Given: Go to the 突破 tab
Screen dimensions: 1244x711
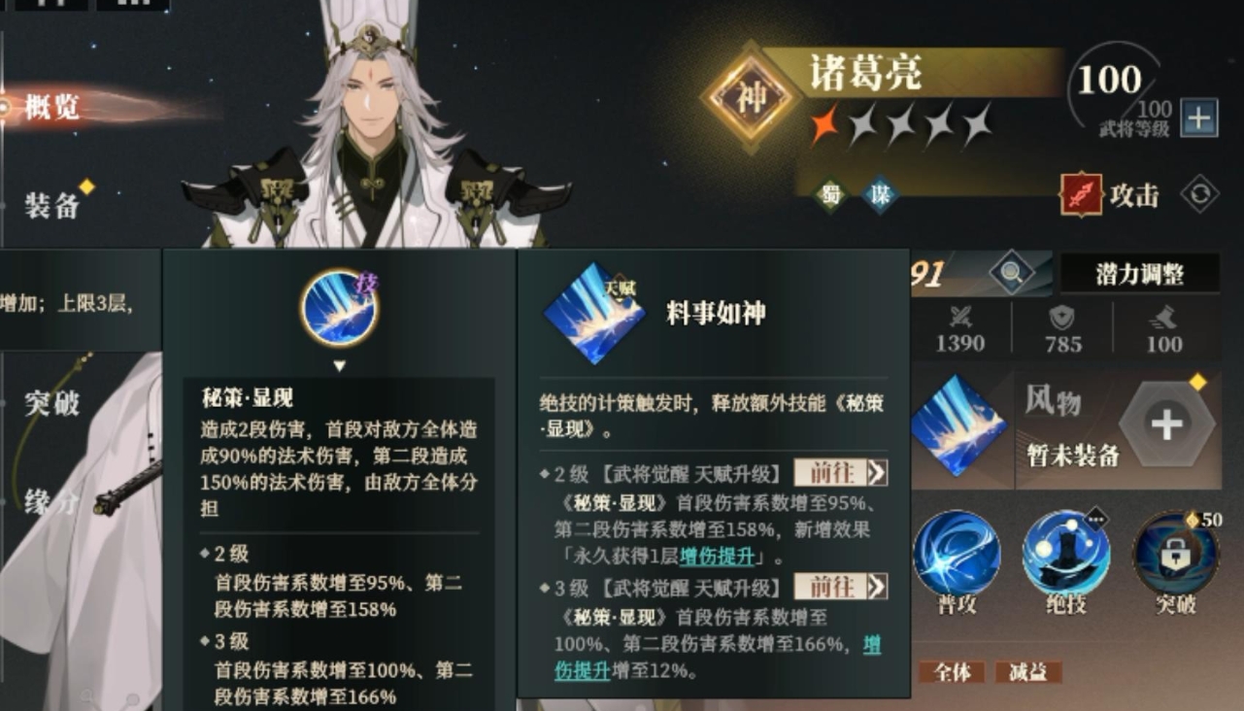Looking at the screenshot, I should point(51,402).
